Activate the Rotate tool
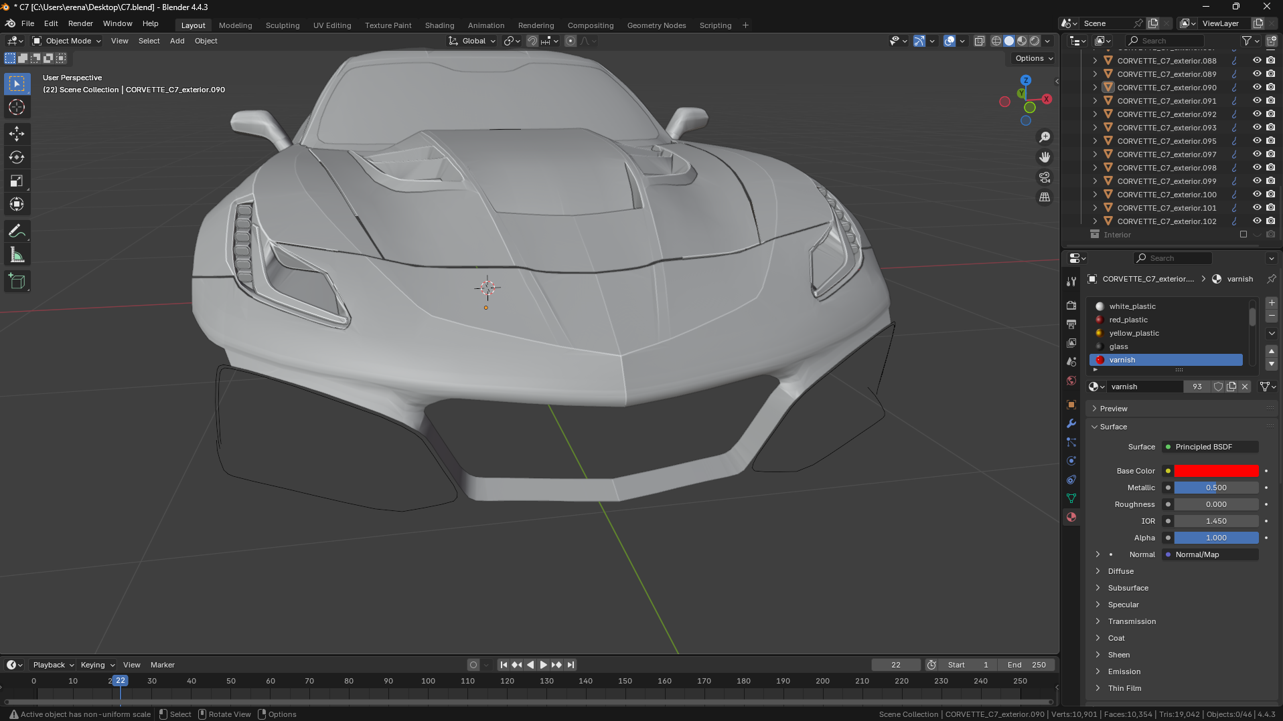The height and width of the screenshot is (721, 1283). (17, 158)
